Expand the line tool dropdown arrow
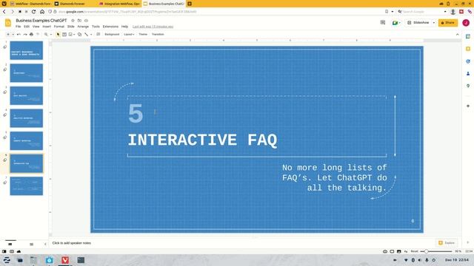474x266 pixels. 91,35
